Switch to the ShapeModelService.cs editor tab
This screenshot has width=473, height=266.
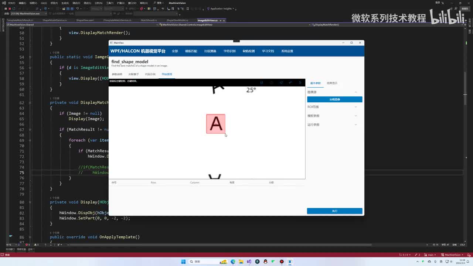pyautogui.click(x=55, y=20)
